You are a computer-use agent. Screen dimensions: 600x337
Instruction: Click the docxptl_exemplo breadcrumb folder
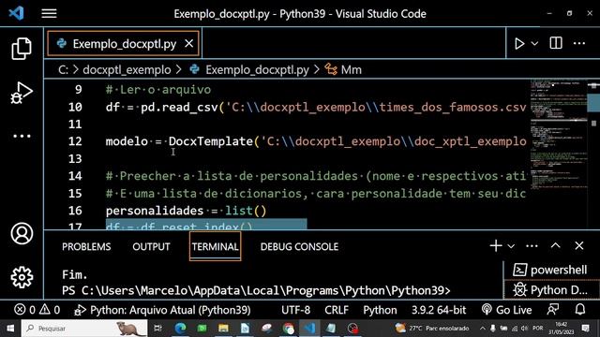(127, 70)
